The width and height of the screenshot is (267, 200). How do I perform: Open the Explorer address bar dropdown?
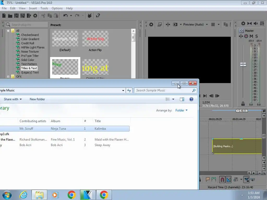point(123,90)
